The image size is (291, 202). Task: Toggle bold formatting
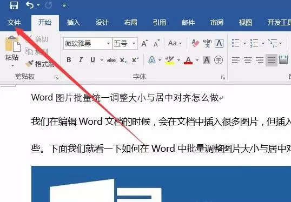69,60
